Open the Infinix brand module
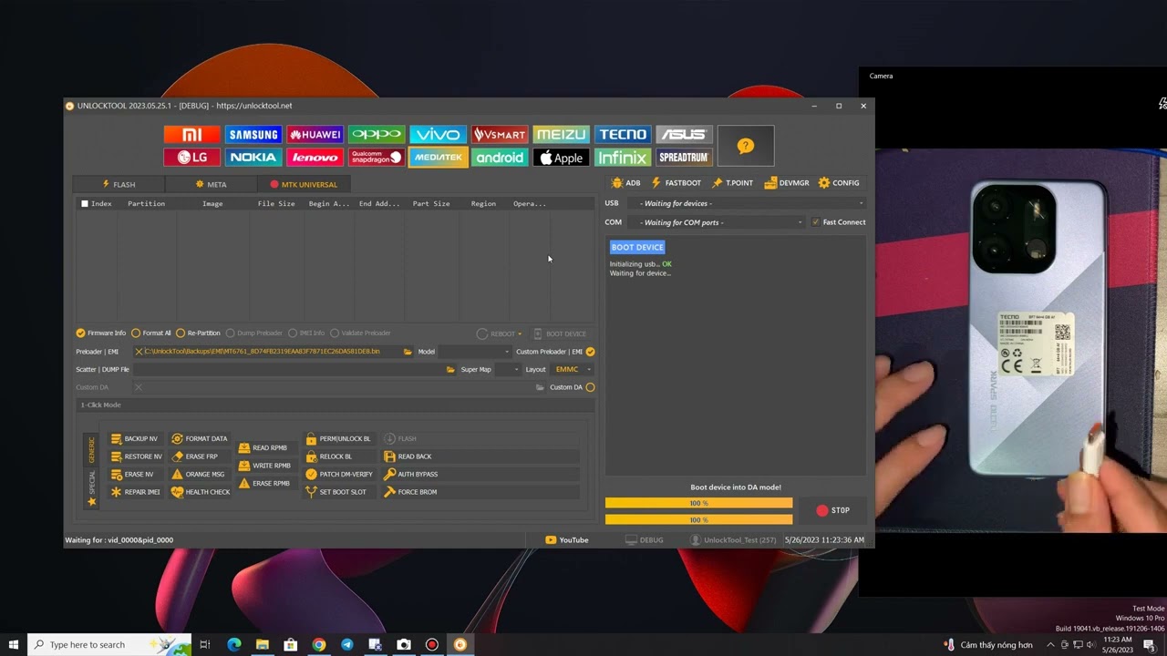 pos(623,158)
